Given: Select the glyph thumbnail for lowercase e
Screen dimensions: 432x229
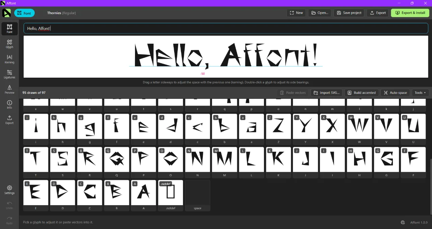Looking at the screenshot, I should tap(143, 129).
